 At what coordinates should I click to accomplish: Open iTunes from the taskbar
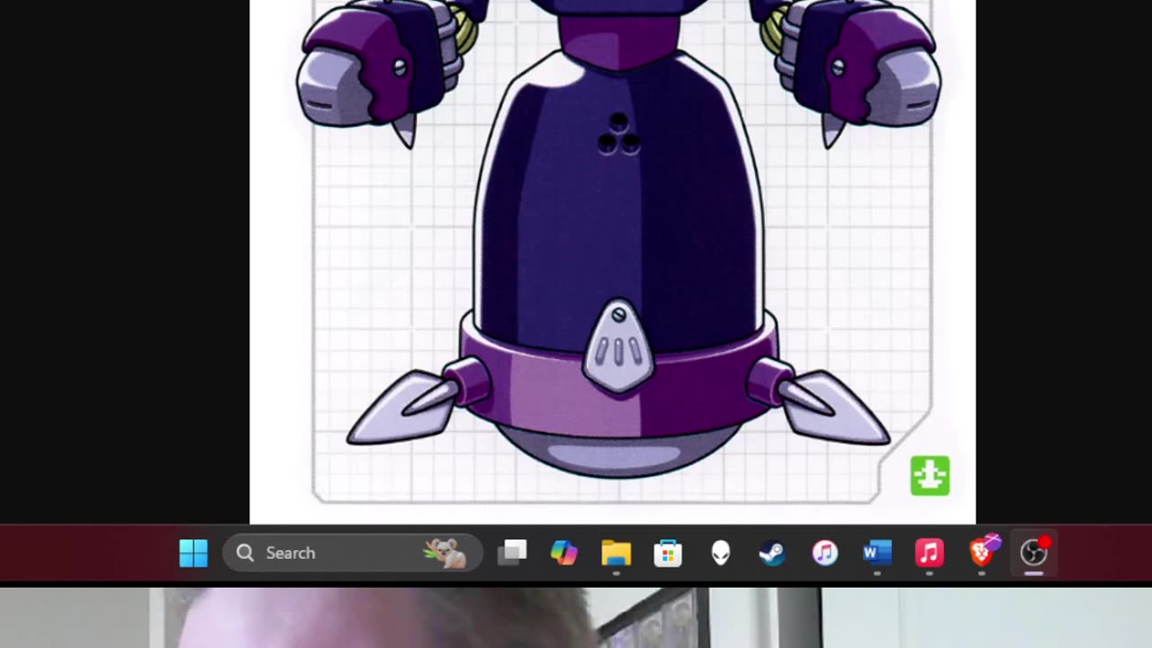click(824, 553)
